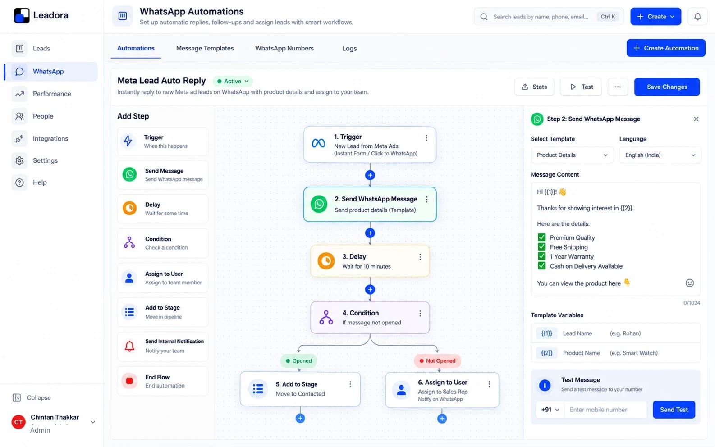The width and height of the screenshot is (715, 447).
Task: Click the Test button
Action: coord(581,87)
